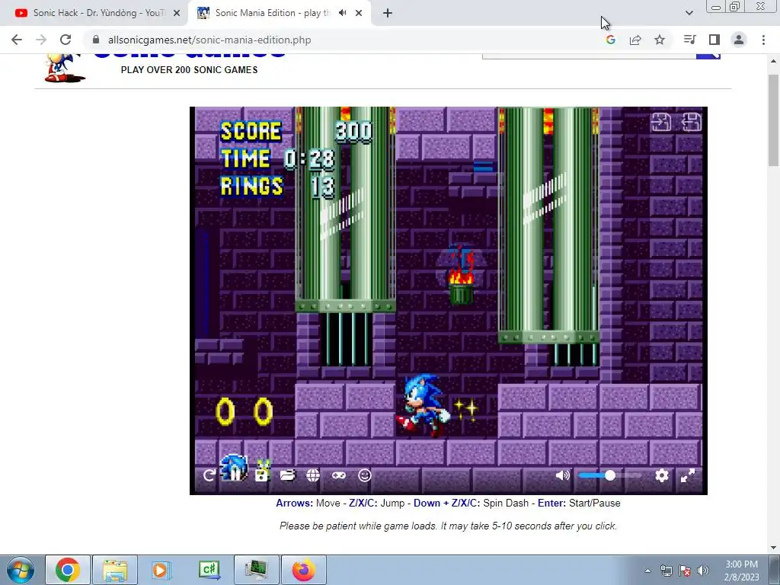
Task: Open the Action Center flag icon
Action: pos(685,571)
